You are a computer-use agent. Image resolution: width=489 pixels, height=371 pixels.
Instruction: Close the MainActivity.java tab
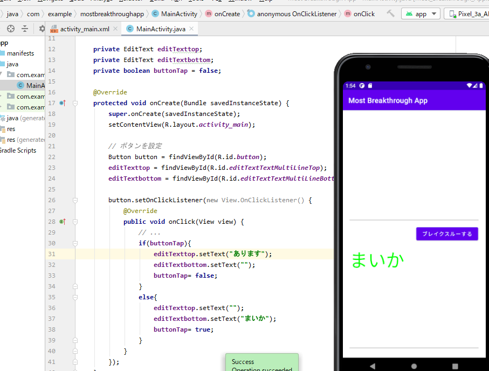(191, 29)
